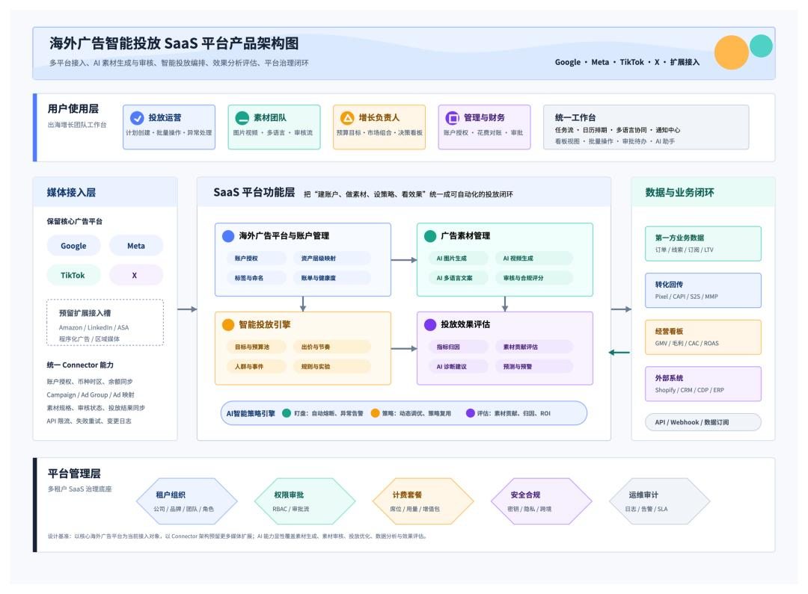Select the TikTok pill under 保留核心广告平台
This screenshot has width=808, height=594.
[x=73, y=276]
